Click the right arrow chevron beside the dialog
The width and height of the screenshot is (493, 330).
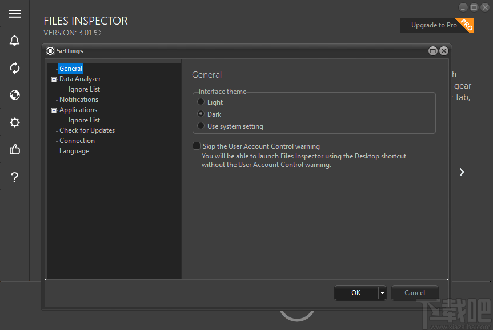pyautogui.click(x=462, y=172)
